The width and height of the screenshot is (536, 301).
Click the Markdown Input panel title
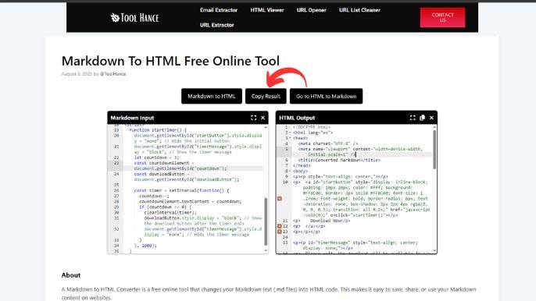pyautogui.click(x=132, y=118)
